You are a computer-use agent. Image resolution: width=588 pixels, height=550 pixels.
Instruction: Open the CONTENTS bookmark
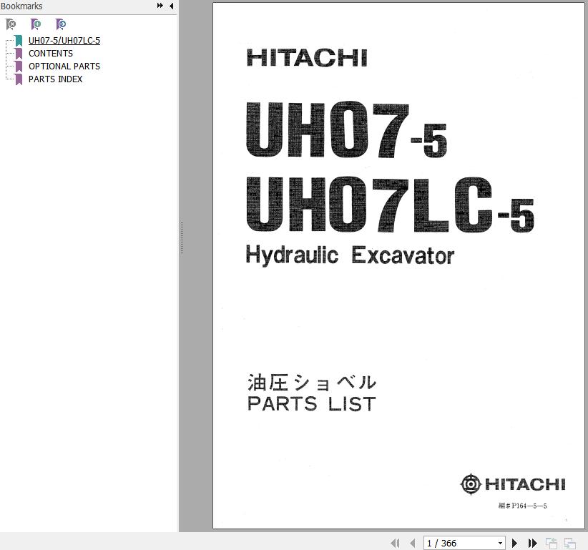(x=51, y=53)
